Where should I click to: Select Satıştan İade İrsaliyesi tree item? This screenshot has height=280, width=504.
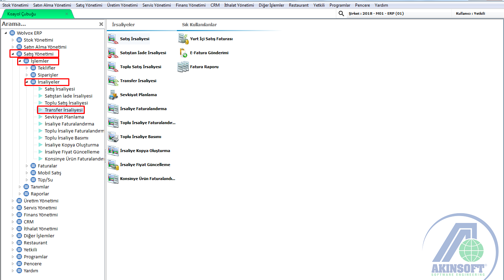pyautogui.click(x=69, y=96)
